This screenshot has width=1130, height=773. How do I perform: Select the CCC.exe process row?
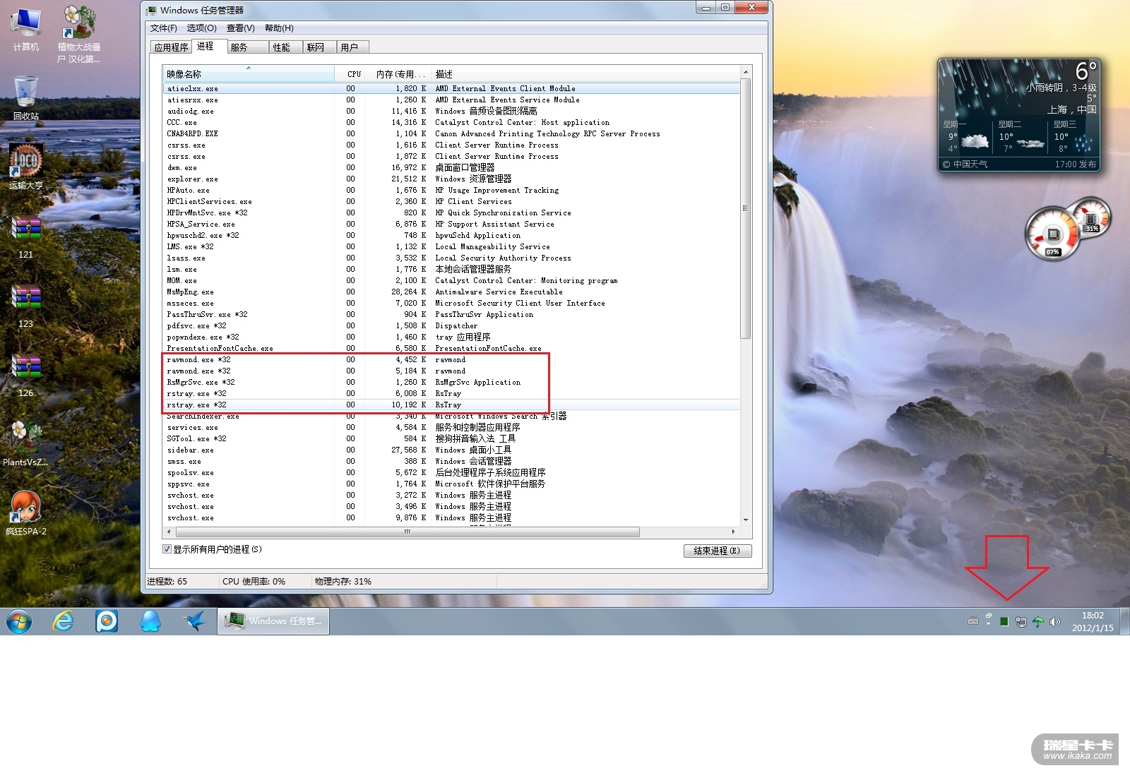[451, 123]
